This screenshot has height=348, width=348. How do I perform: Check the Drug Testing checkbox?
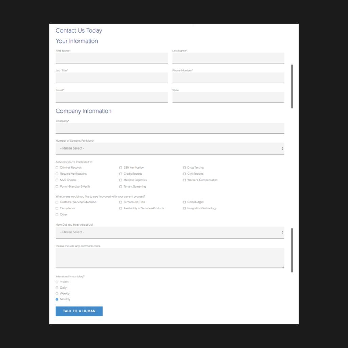[184, 168]
